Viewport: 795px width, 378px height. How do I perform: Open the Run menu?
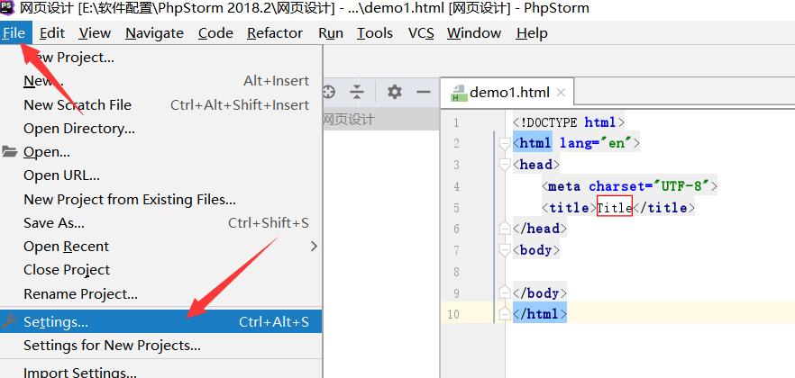point(331,33)
